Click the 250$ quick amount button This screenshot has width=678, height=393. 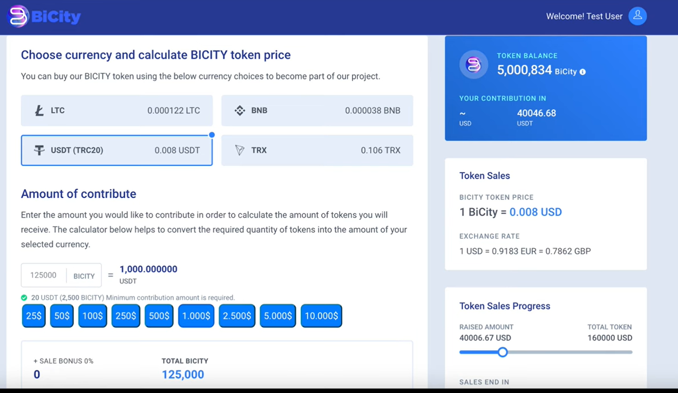(x=126, y=316)
